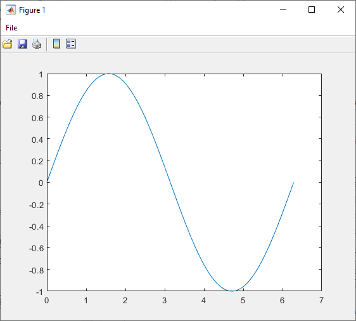Click y-axis label 0.4
Image resolution: width=356 pixels, height=321 pixels.
[37, 140]
